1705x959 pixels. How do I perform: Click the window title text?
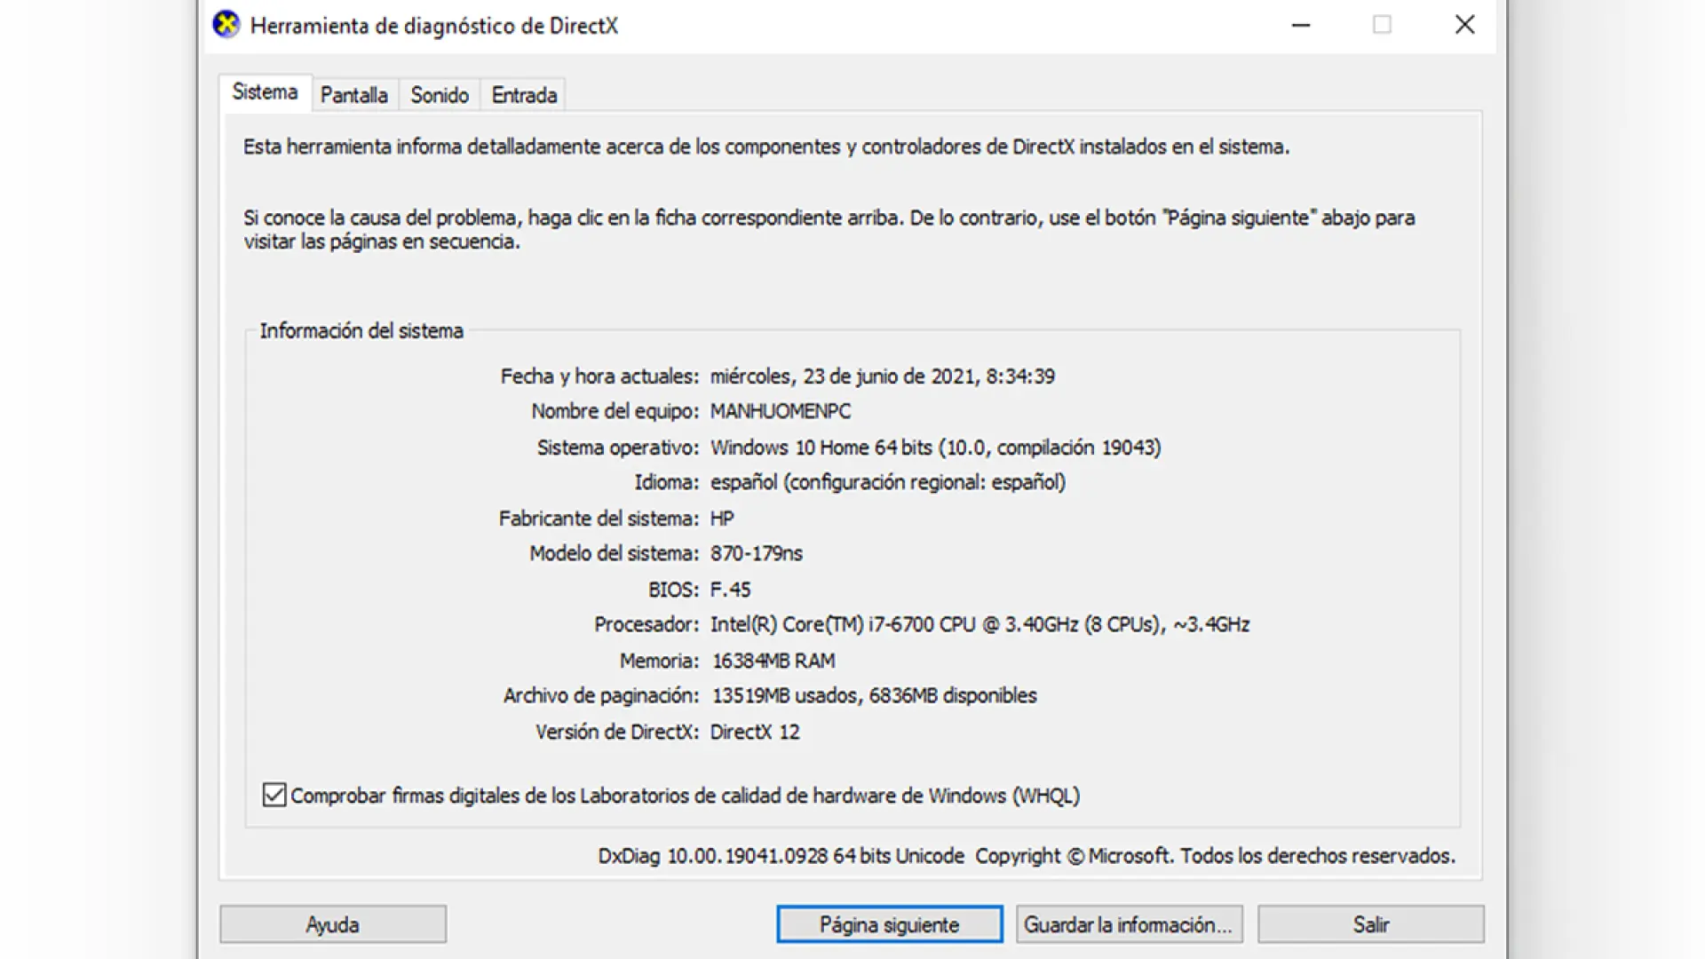pos(433,26)
